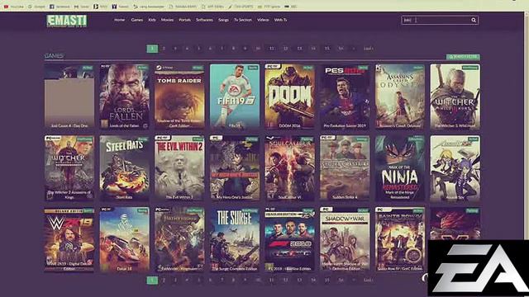The image size is (529, 297).
Task: Open the Movies menu item
Action: 167,20
